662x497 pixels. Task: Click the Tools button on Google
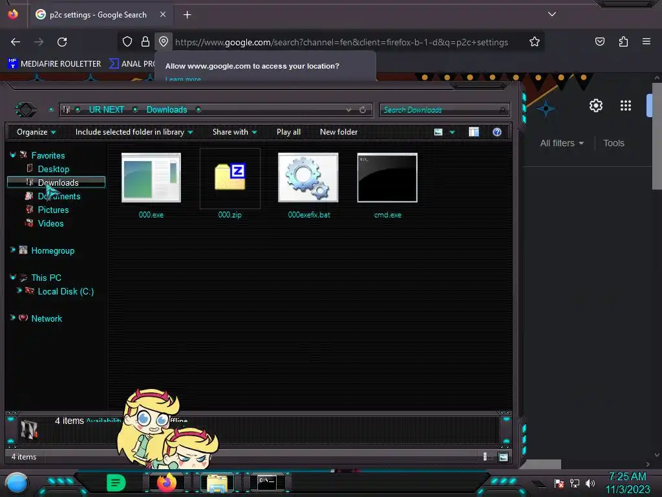[614, 143]
